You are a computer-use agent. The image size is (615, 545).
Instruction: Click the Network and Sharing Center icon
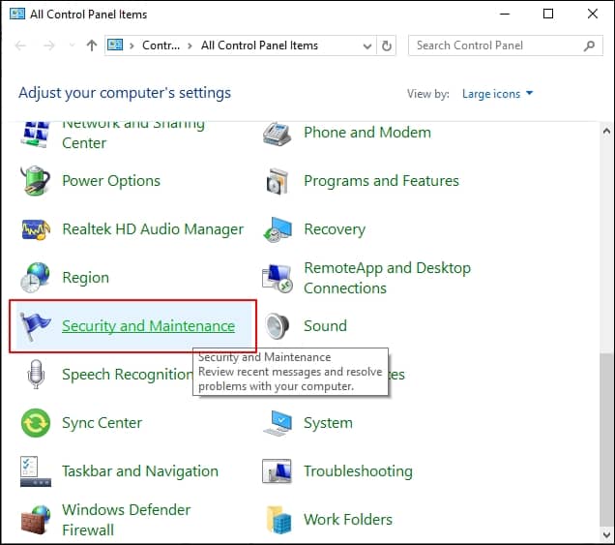[36, 135]
